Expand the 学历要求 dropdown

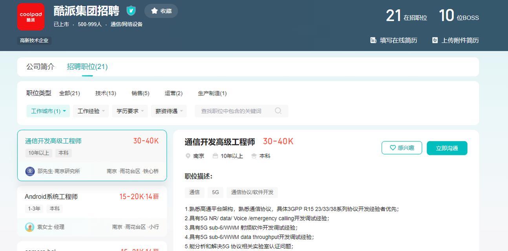[x=130, y=111]
